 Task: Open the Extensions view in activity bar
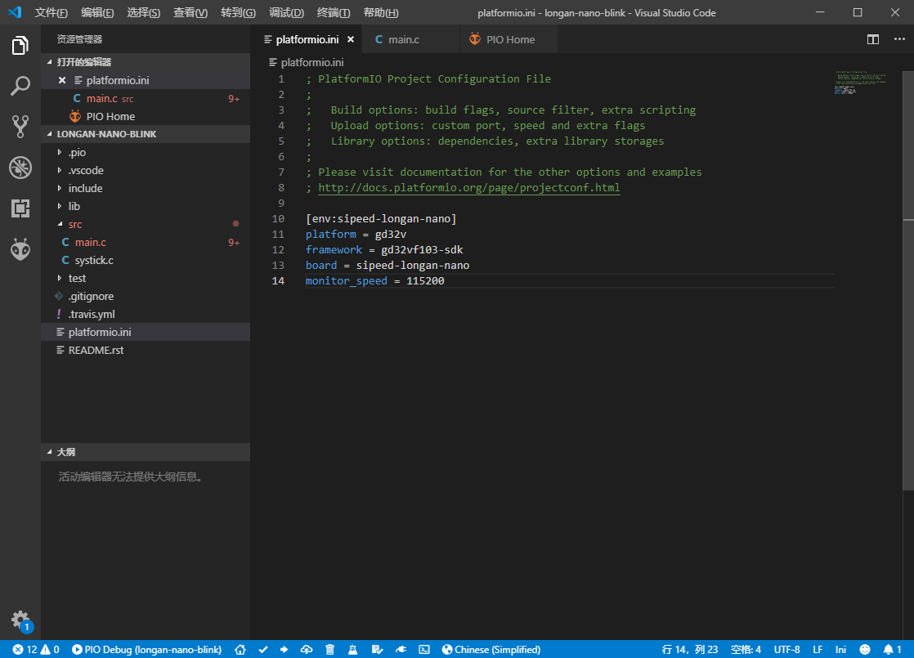click(20, 208)
